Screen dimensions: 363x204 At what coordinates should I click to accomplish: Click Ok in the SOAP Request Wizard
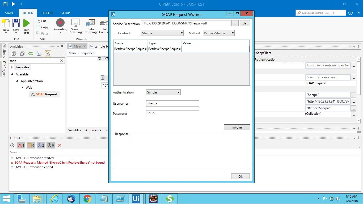pos(240,176)
